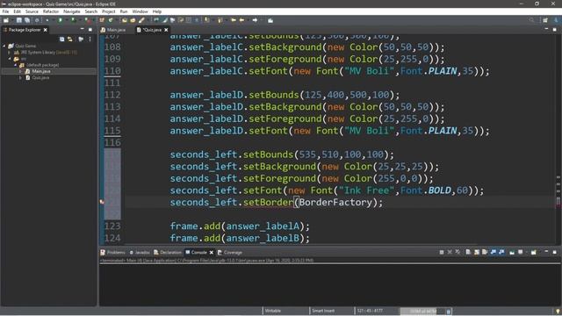Expand the Quiz Game project node

pos(4,46)
